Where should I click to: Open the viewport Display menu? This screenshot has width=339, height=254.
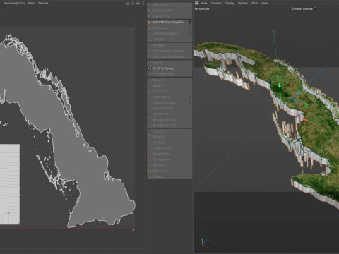click(230, 3)
